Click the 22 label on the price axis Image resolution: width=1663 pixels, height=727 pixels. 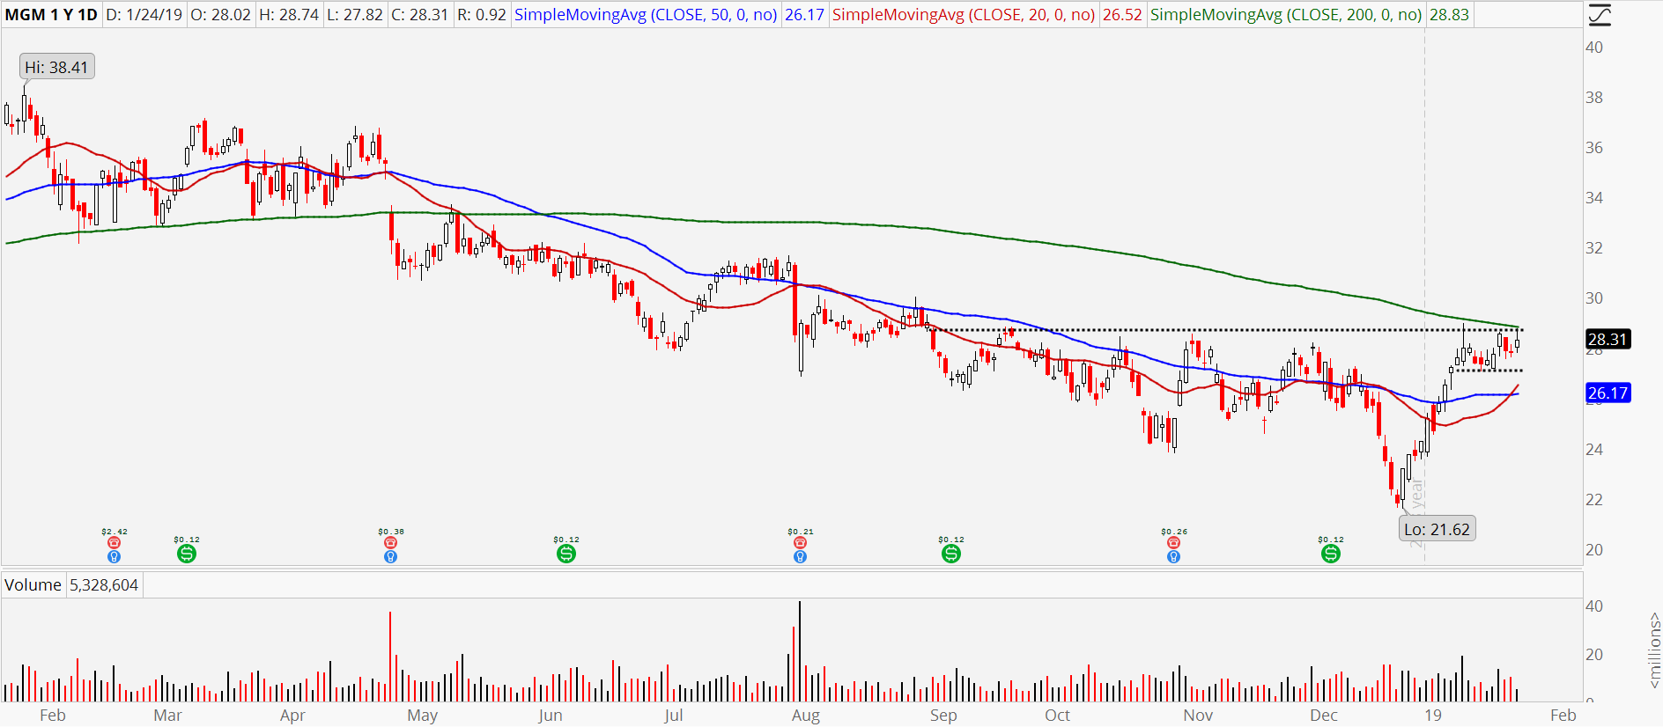(x=1594, y=500)
